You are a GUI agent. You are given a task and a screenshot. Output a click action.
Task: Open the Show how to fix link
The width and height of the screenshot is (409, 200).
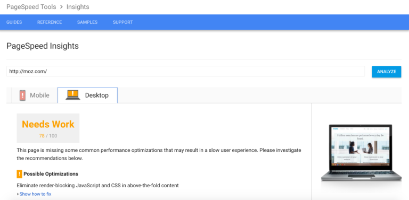click(35, 194)
